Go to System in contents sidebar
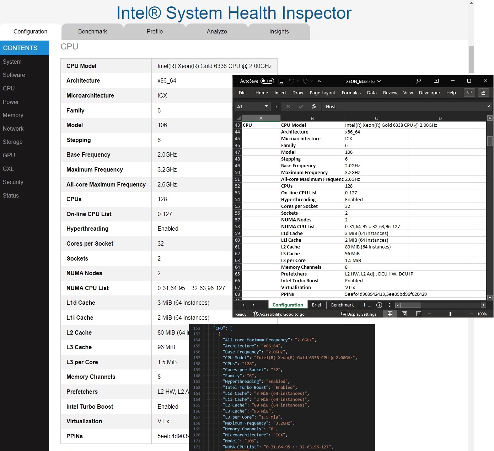This screenshot has height=451, width=494. pos(12,62)
